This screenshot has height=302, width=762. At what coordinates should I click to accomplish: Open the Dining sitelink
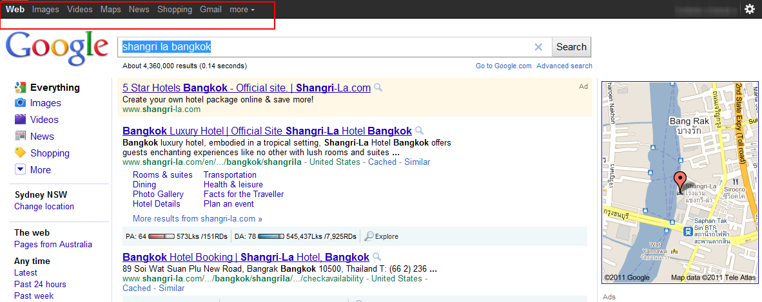click(144, 185)
